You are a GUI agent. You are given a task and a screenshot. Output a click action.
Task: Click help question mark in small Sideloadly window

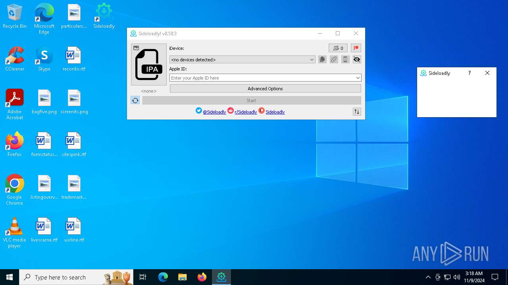click(470, 73)
